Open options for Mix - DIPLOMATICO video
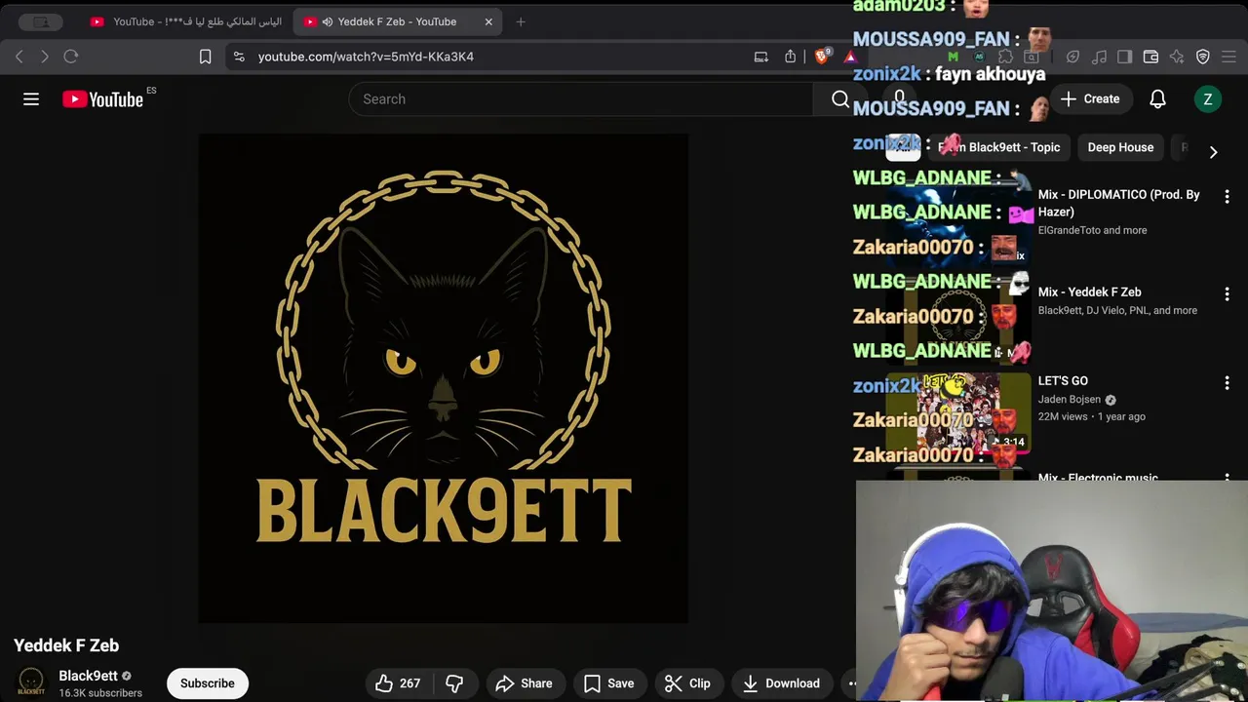The height and width of the screenshot is (702, 1248). coord(1227,196)
